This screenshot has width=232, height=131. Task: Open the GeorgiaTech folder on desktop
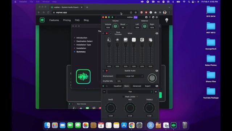(x=211, y=44)
